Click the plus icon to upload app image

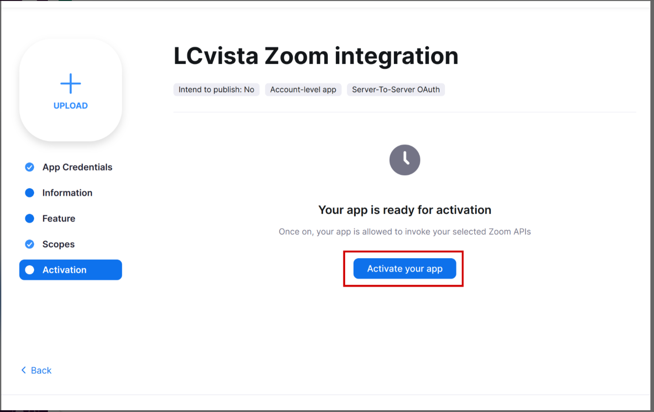[x=71, y=83]
